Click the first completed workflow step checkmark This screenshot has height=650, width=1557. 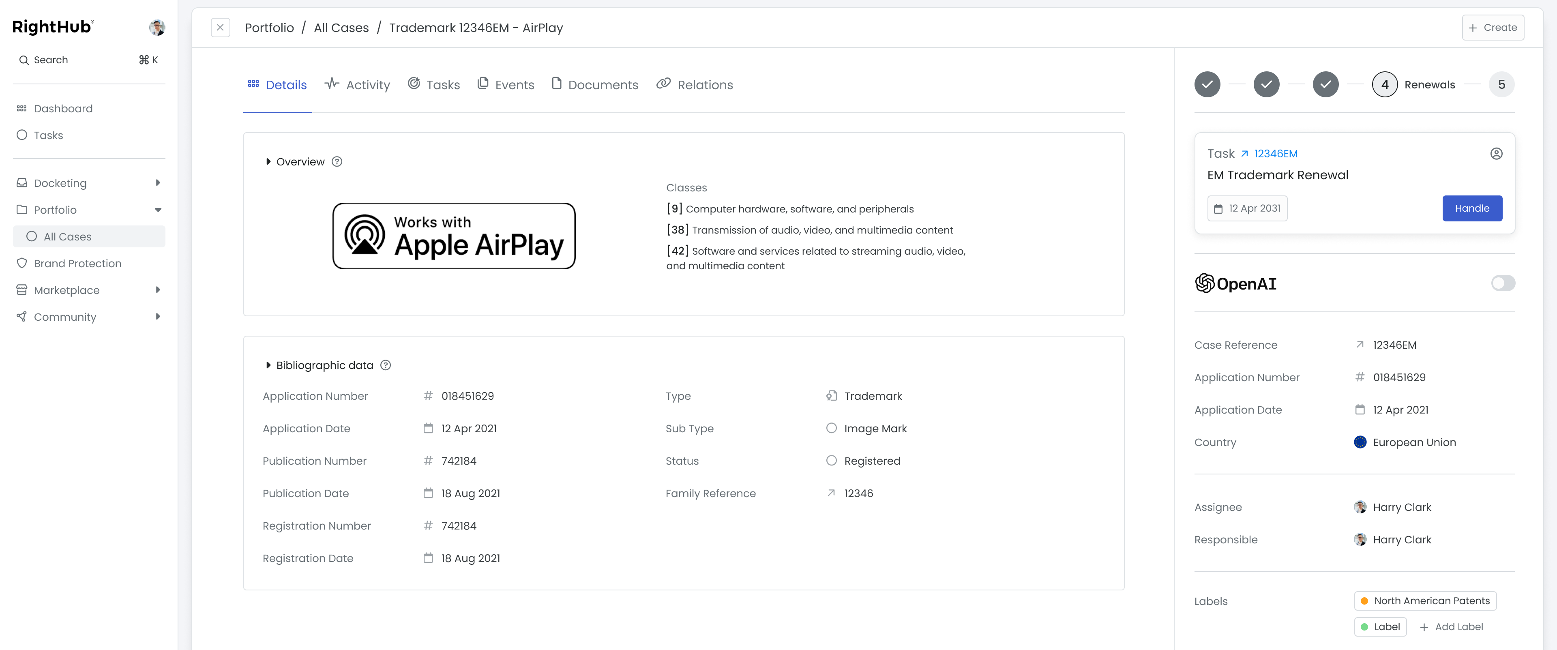(x=1207, y=85)
